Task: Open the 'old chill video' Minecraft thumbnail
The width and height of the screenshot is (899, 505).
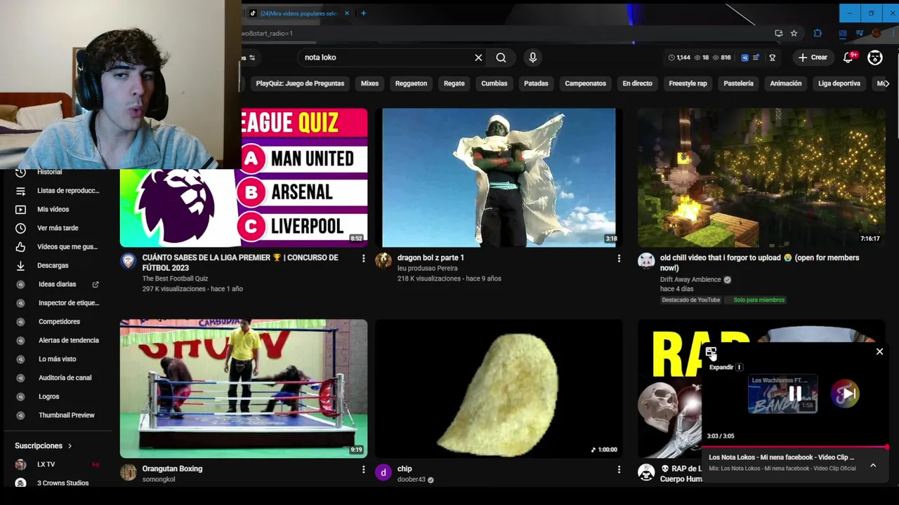Action: coord(761,177)
